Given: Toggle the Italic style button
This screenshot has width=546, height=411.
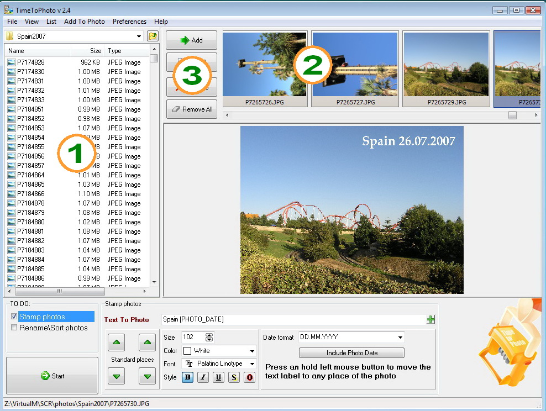Looking at the screenshot, I should [x=203, y=377].
